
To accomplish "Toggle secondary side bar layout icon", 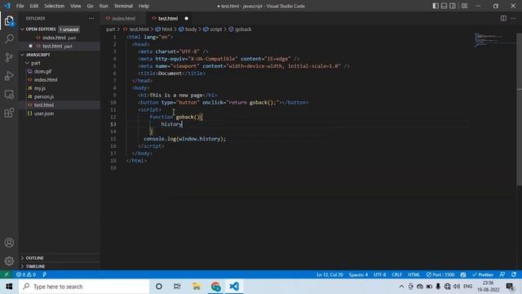I will point(453,6).
